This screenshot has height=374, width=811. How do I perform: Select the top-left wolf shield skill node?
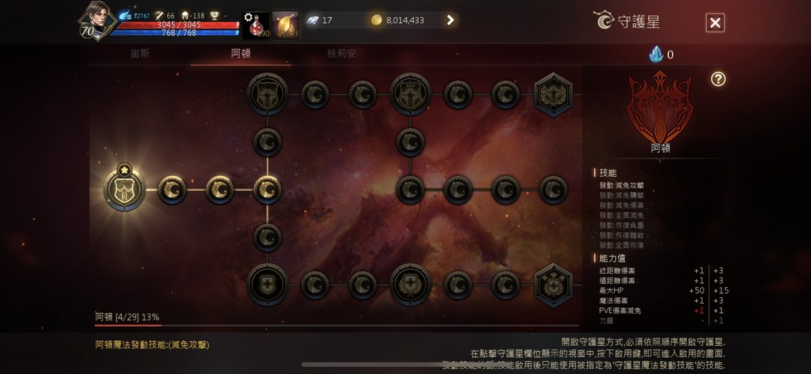coord(267,94)
